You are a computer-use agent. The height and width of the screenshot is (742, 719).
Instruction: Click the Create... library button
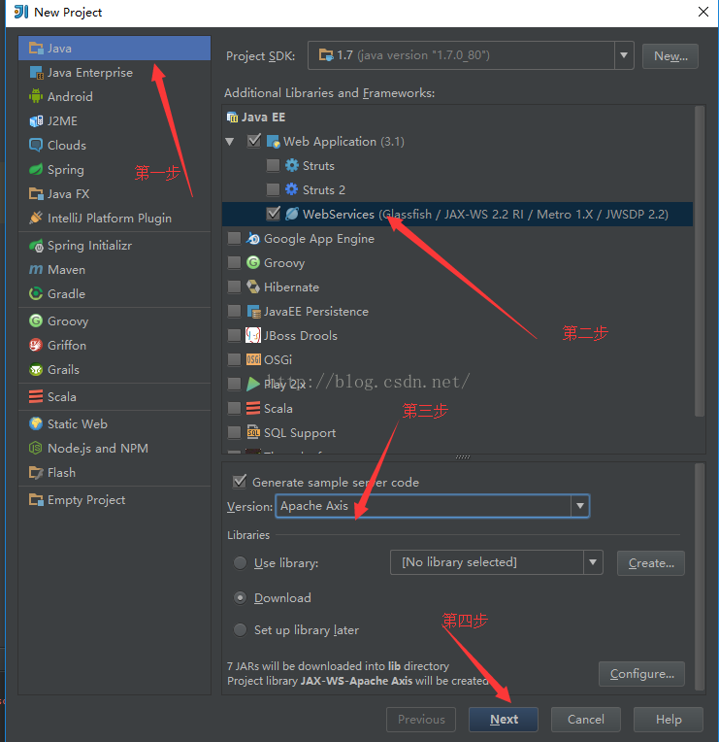click(651, 563)
